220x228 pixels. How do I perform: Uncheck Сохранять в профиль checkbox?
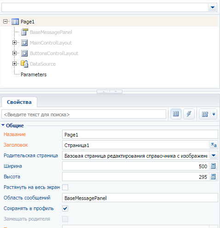point(65,208)
